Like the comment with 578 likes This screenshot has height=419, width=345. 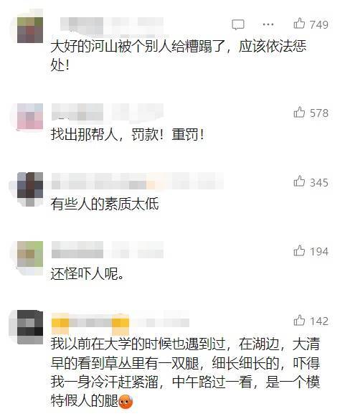(299, 113)
